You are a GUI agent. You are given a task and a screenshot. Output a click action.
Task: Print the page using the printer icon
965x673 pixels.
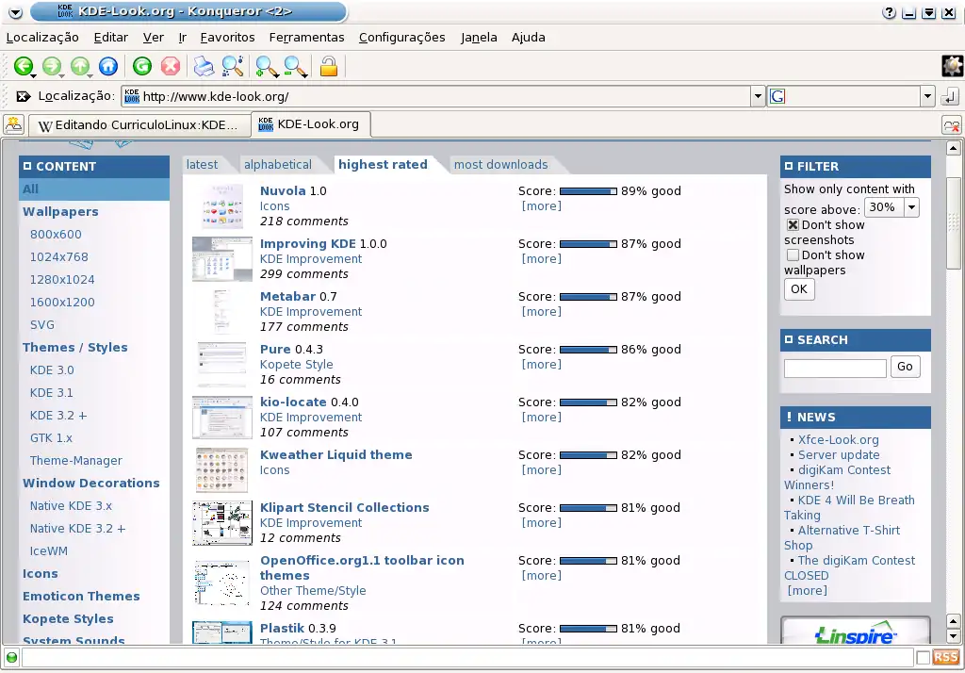tap(204, 66)
